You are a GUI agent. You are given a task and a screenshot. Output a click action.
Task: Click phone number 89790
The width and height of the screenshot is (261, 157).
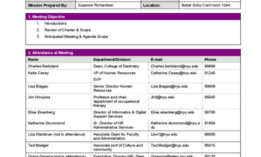pos(210,112)
